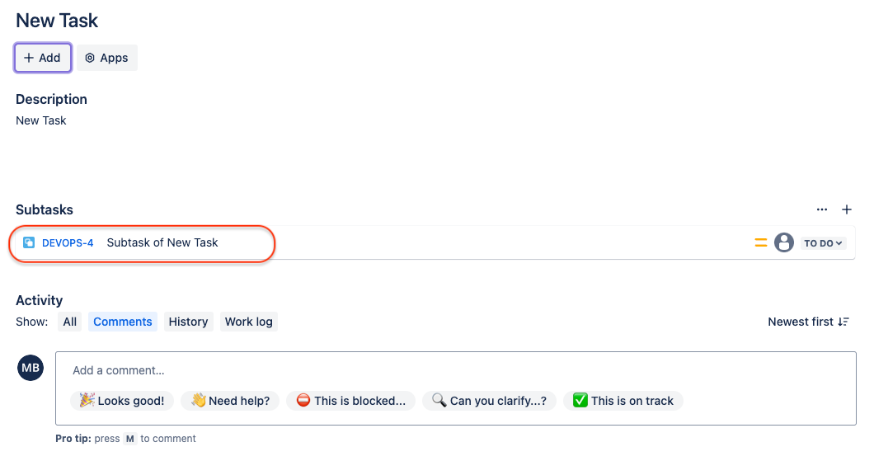Click the Add a comment field
Screen dimensions: 874x475
point(455,370)
